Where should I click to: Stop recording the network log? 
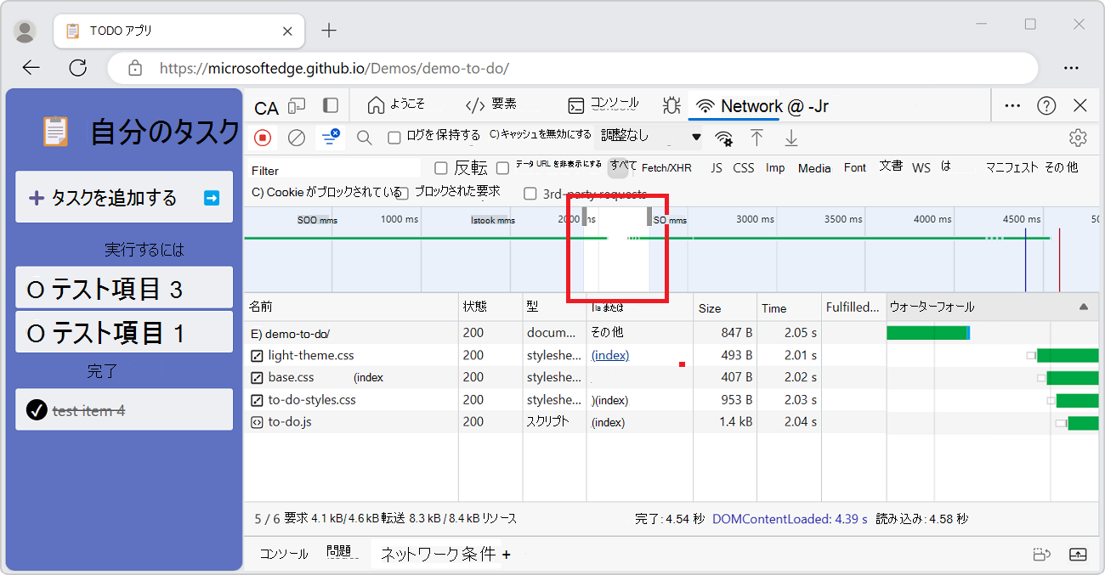click(264, 137)
